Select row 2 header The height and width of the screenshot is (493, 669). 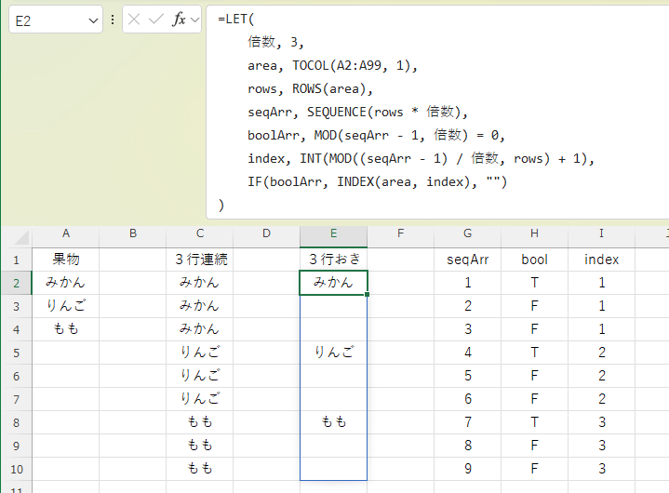click(16, 283)
